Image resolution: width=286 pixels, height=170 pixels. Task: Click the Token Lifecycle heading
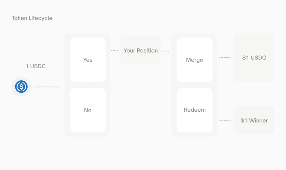click(x=32, y=18)
